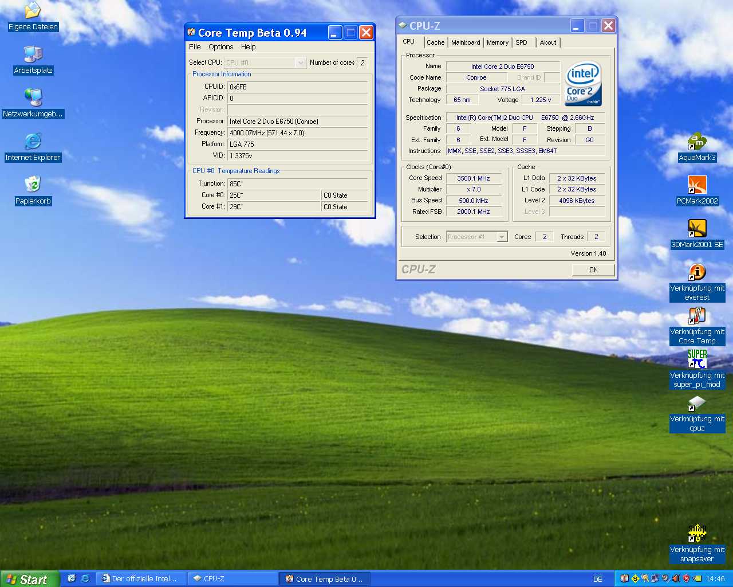Click the Level 2 cache value 4096 KBytes
This screenshot has height=587, width=733.
coord(577,201)
